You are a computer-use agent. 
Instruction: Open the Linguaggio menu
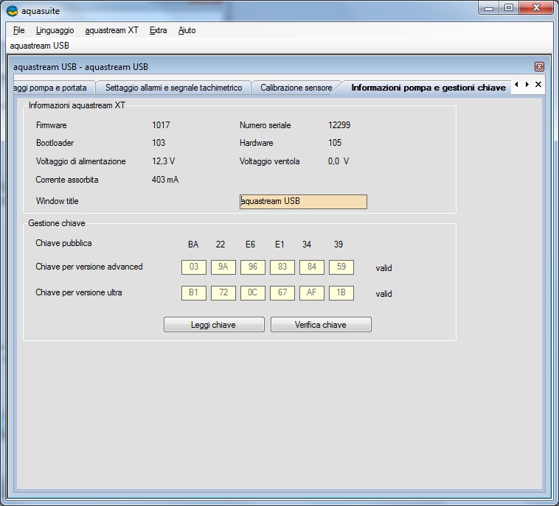click(55, 30)
